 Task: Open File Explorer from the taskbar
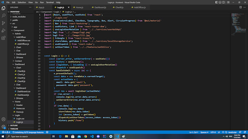(x=66, y=136)
